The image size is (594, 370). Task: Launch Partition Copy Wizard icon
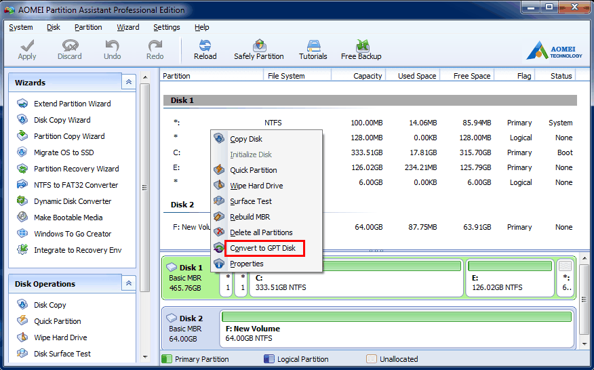click(x=22, y=136)
